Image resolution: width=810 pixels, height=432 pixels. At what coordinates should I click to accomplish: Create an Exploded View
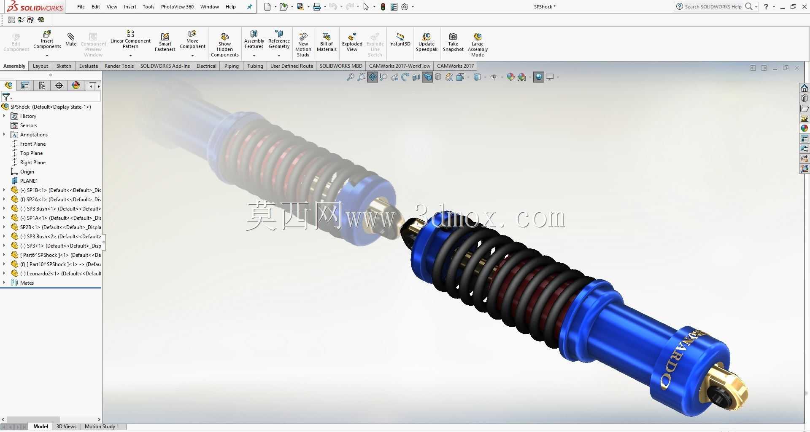(x=352, y=42)
